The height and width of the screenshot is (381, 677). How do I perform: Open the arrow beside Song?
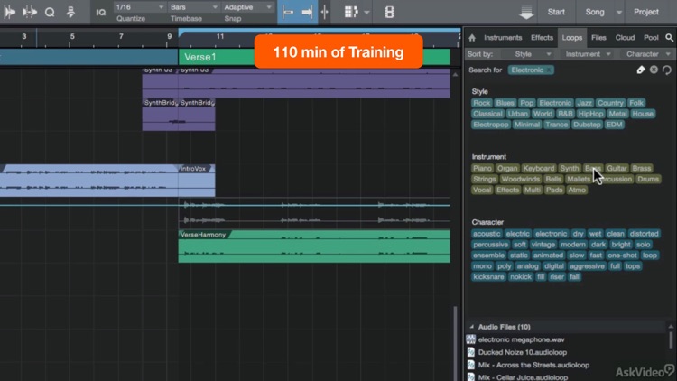(619, 13)
